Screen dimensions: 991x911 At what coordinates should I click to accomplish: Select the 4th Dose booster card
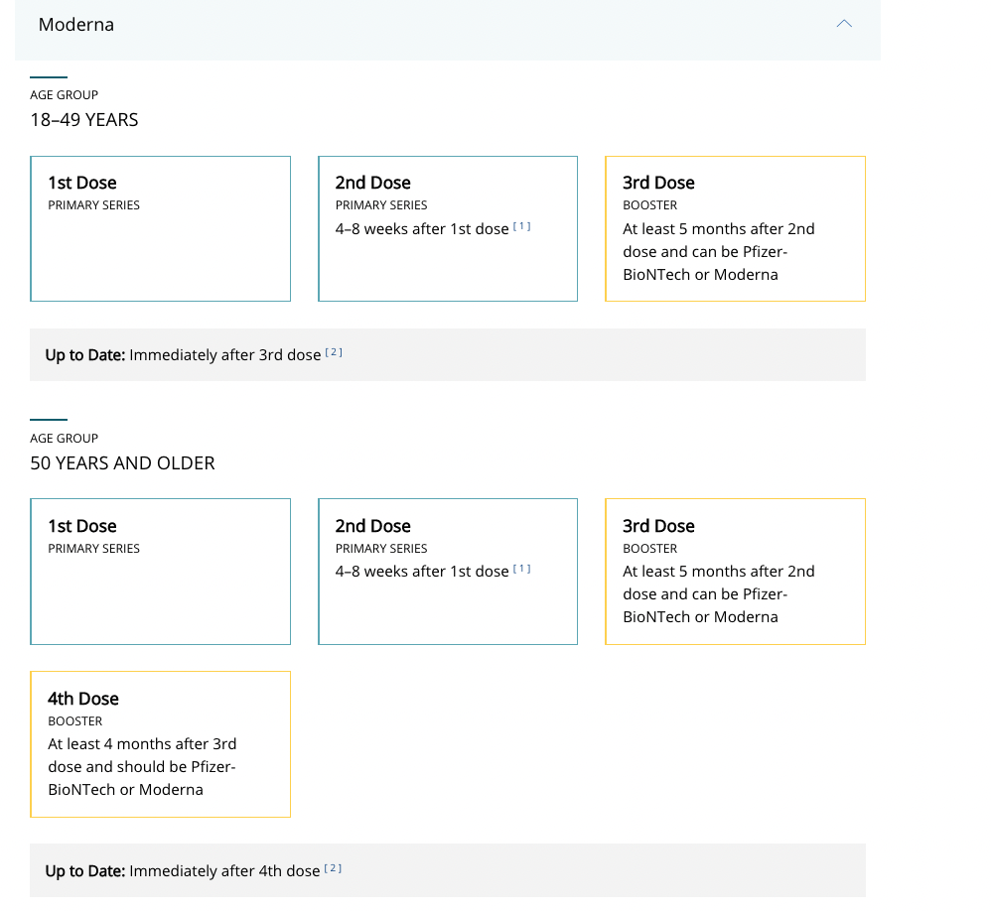tap(161, 744)
